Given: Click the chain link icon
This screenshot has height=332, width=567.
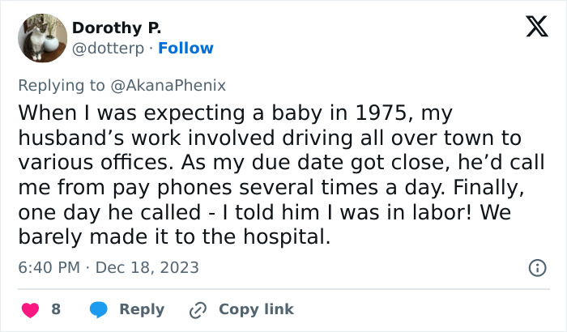Looking at the screenshot, I should [x=198, y=309].
